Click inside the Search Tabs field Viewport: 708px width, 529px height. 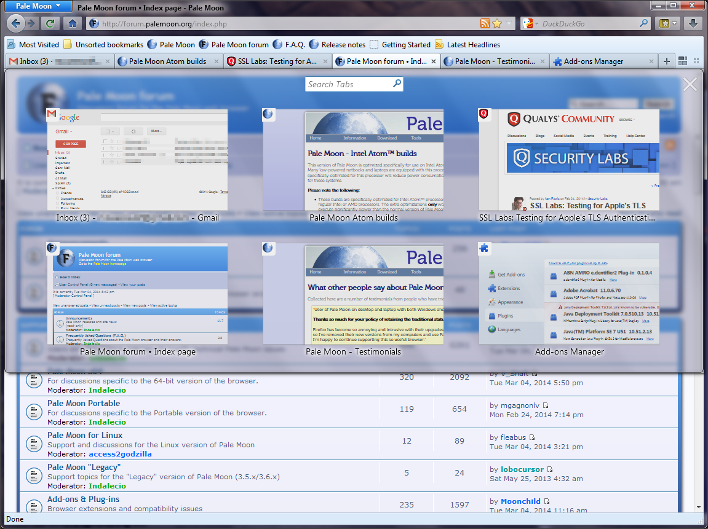pos(349,84)
